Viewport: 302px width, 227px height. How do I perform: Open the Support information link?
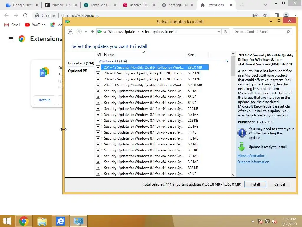[253, 162]
